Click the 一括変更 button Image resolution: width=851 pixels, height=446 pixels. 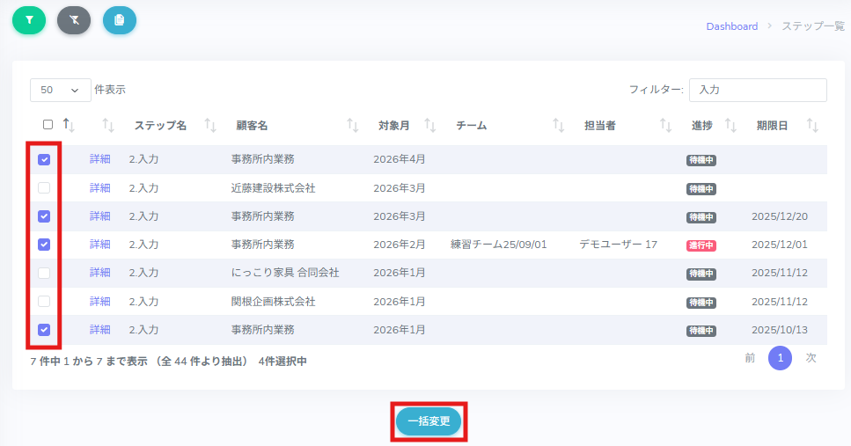click(x=429, y=421)
